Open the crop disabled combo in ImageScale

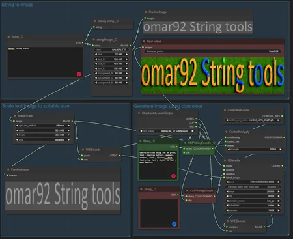point(43,140)
